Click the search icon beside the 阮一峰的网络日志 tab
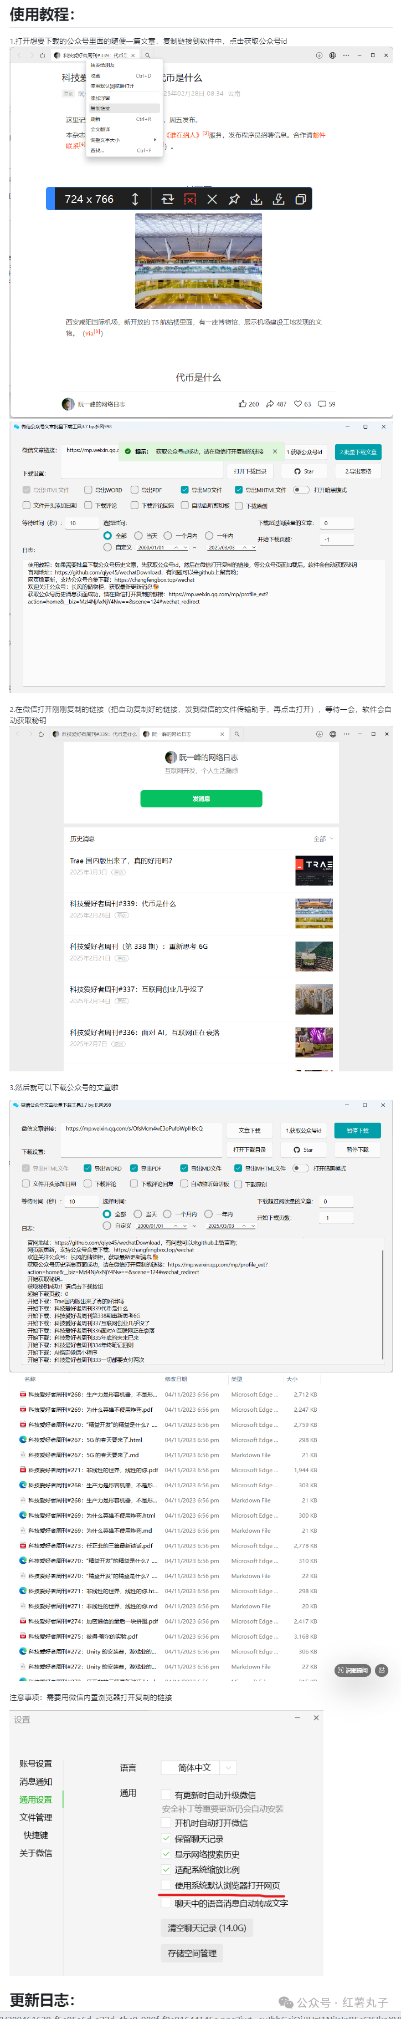Image resolution: width=401 pixels, height=2019 pixels. (237, 734)
